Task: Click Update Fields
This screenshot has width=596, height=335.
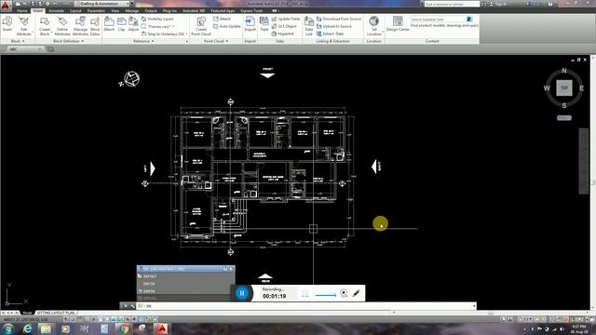Action: [x=286, y=19]
